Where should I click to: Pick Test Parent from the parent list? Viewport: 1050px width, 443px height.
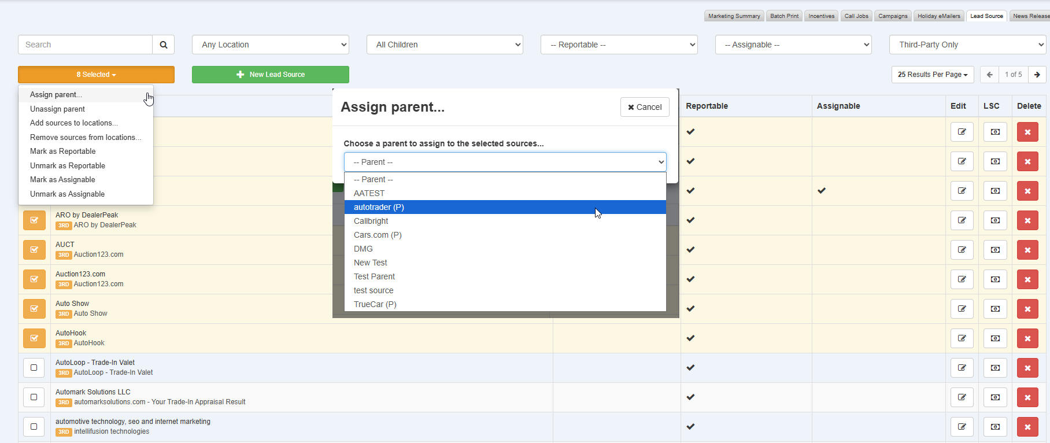point(505,276)
